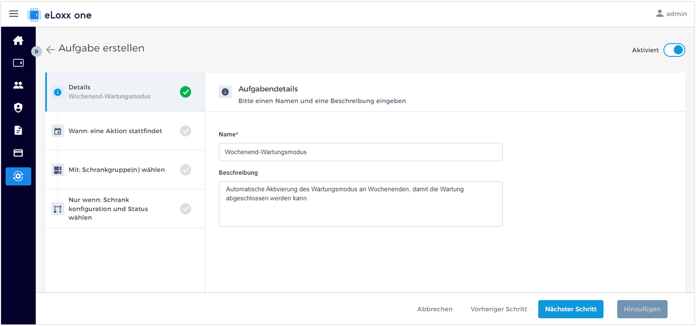Click the Nächster Schritt button
This screenshot has height=326, width=696.
click(x=571, y=309)
